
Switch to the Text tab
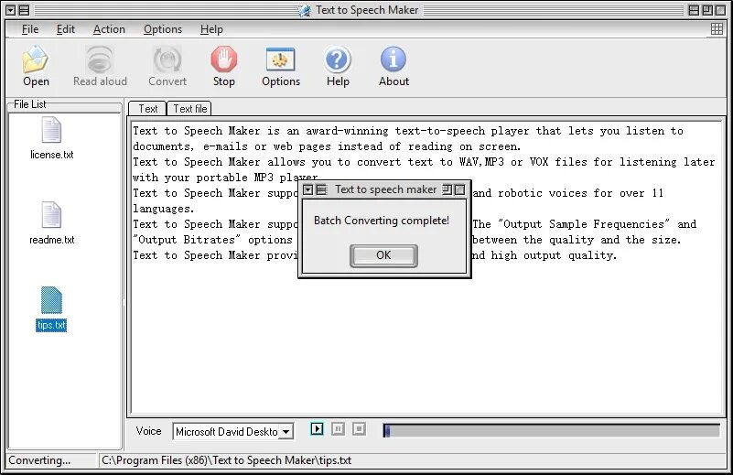pyautogui.click(x=147, y=109)
